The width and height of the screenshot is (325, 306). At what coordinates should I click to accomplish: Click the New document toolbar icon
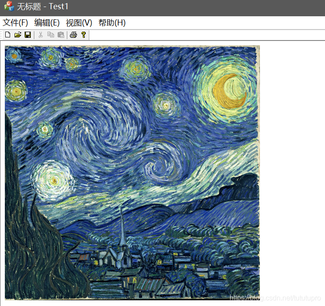point(7,35)
